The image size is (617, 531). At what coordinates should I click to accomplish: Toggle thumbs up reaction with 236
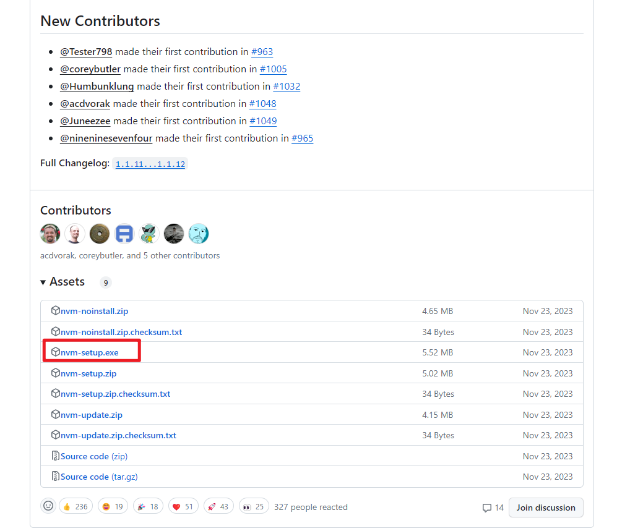pos(76,506)
